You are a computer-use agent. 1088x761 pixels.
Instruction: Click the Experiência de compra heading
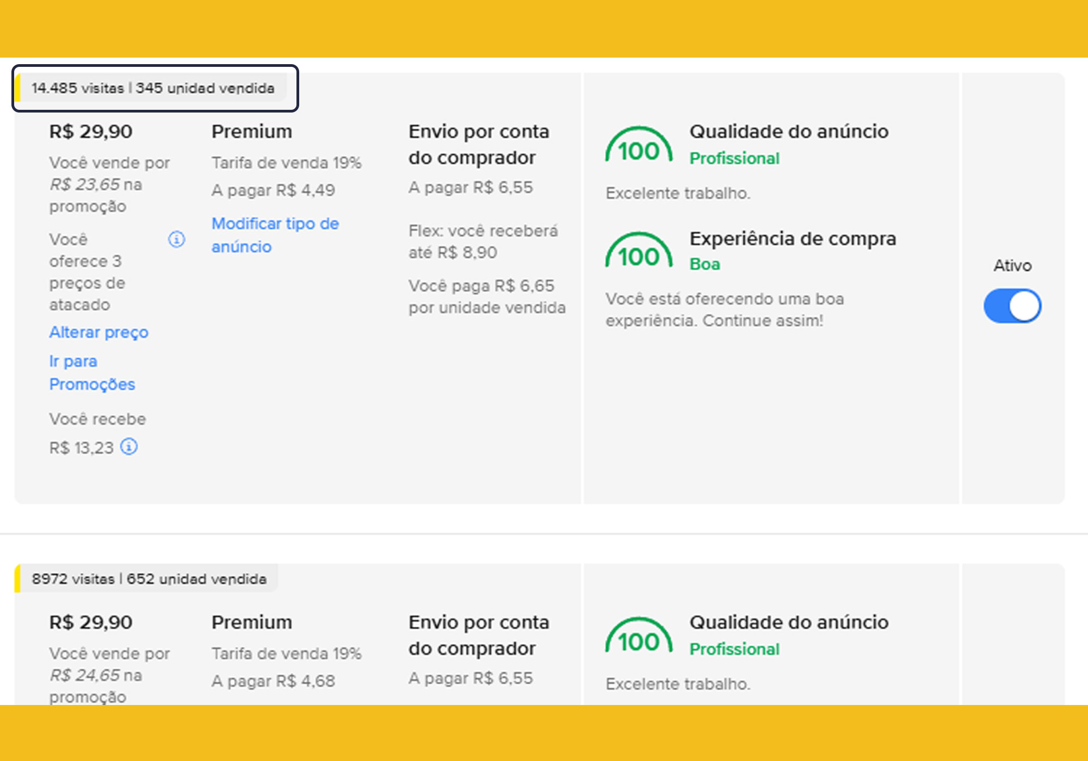tap(793, 239)
